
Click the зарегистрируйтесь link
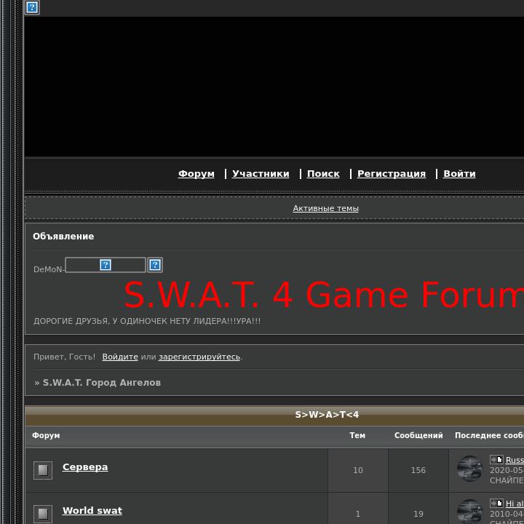click(199, 357)
